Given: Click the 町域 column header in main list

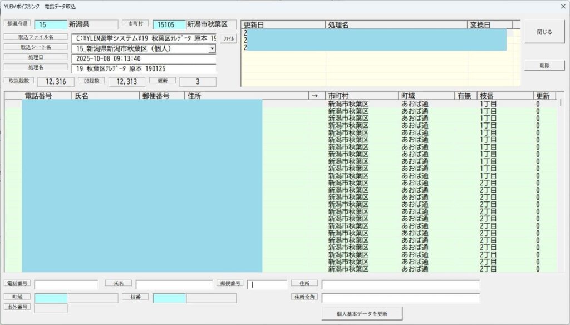Looking at the screenshot, I should [426, 96].
